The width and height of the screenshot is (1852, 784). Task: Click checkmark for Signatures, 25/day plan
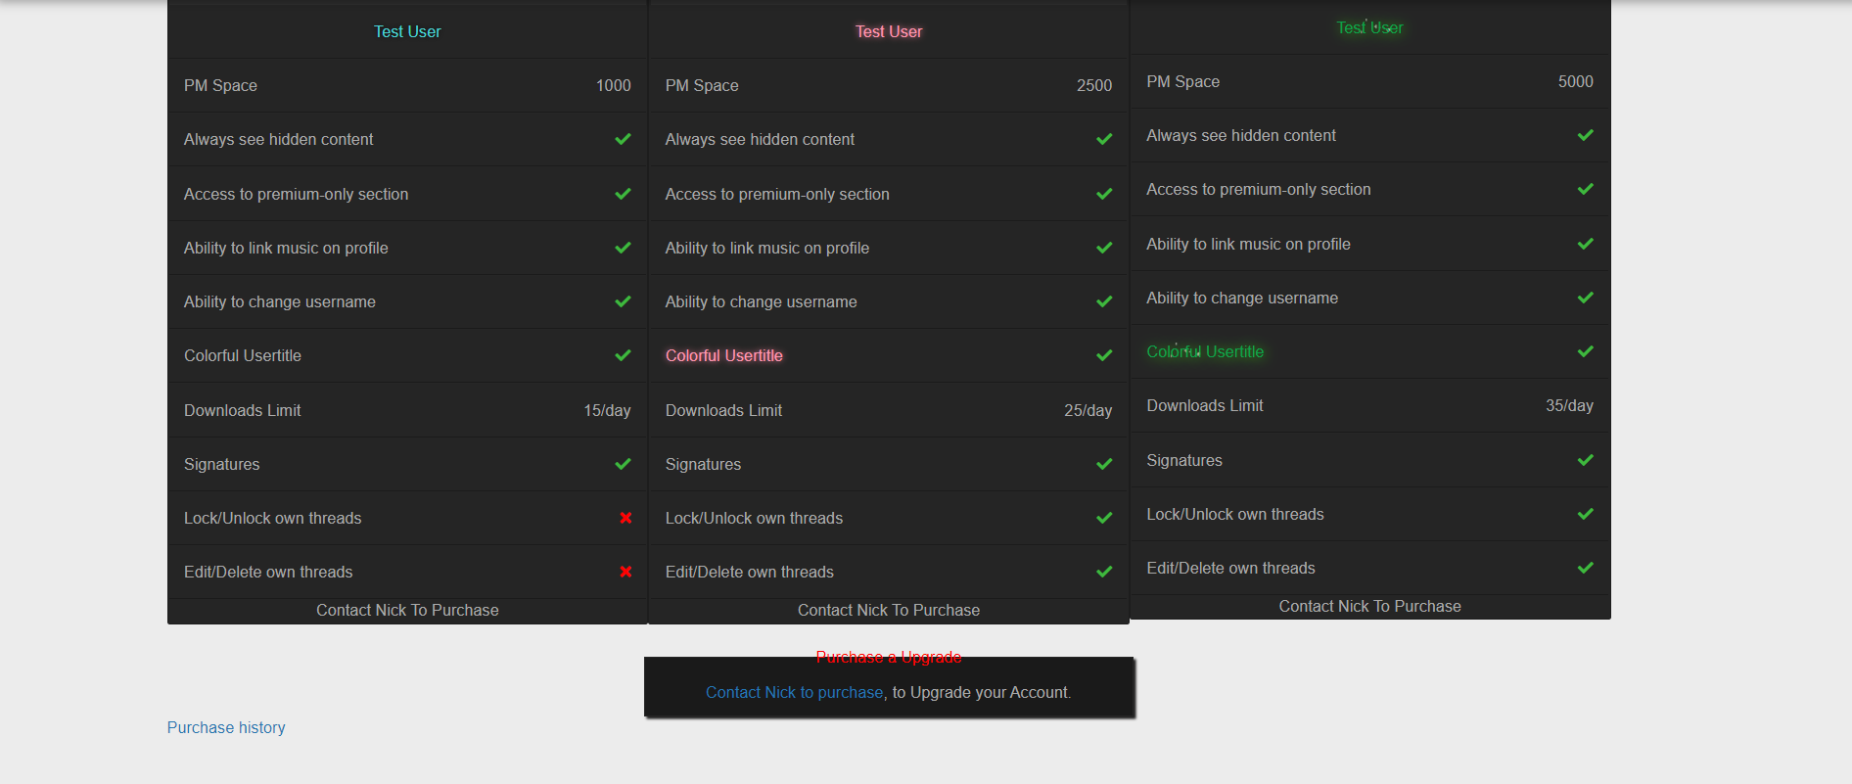[1104, 464]
